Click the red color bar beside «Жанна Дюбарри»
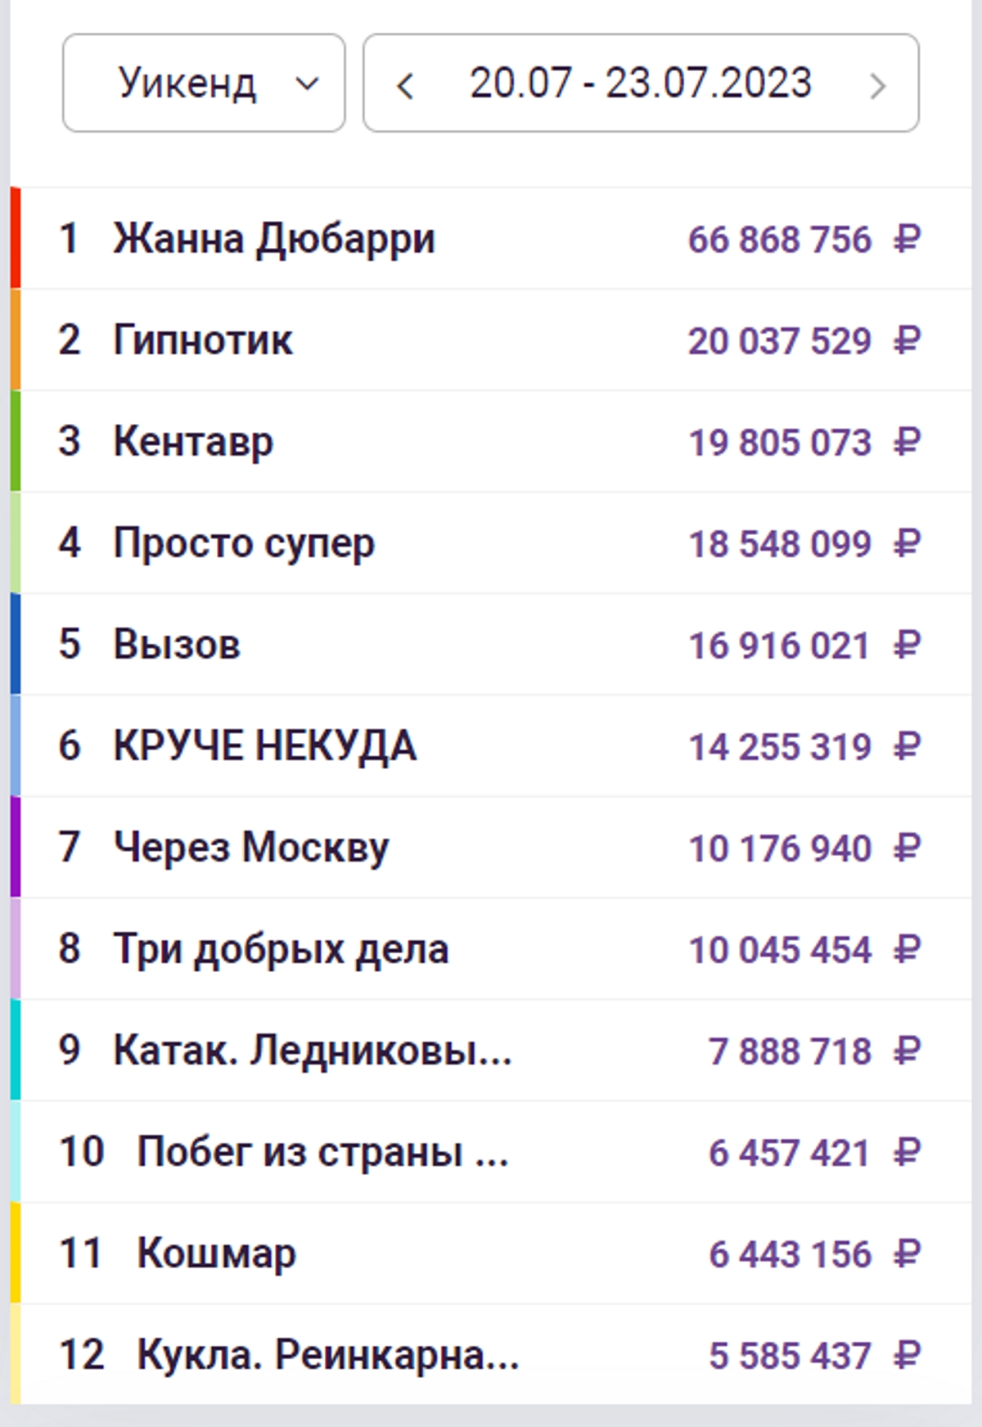The width and height of the screenshot is (982, 1427). pos(17,237)
